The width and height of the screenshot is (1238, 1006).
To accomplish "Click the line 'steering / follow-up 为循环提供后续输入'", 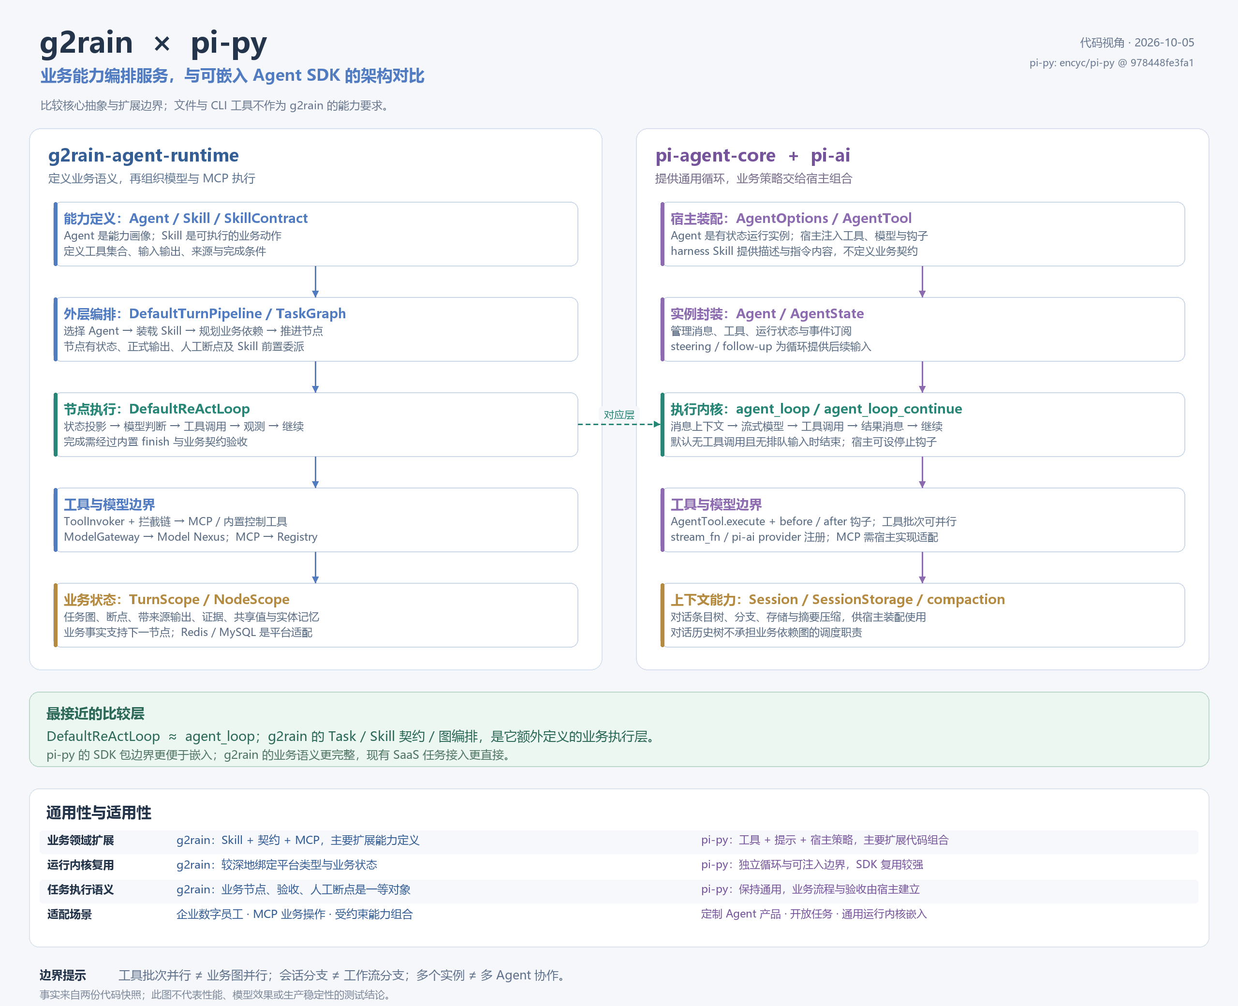I will tap(770, 346).
